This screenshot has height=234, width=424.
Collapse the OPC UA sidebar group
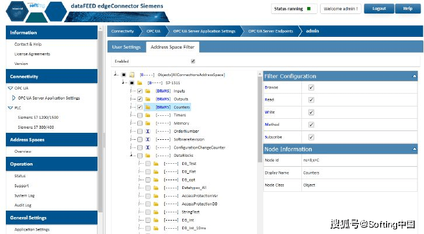11,88
